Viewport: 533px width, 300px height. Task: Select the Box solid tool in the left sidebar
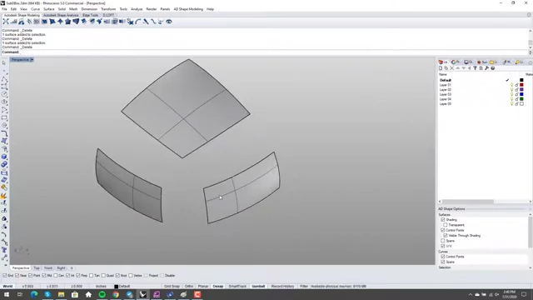[4, 157]
